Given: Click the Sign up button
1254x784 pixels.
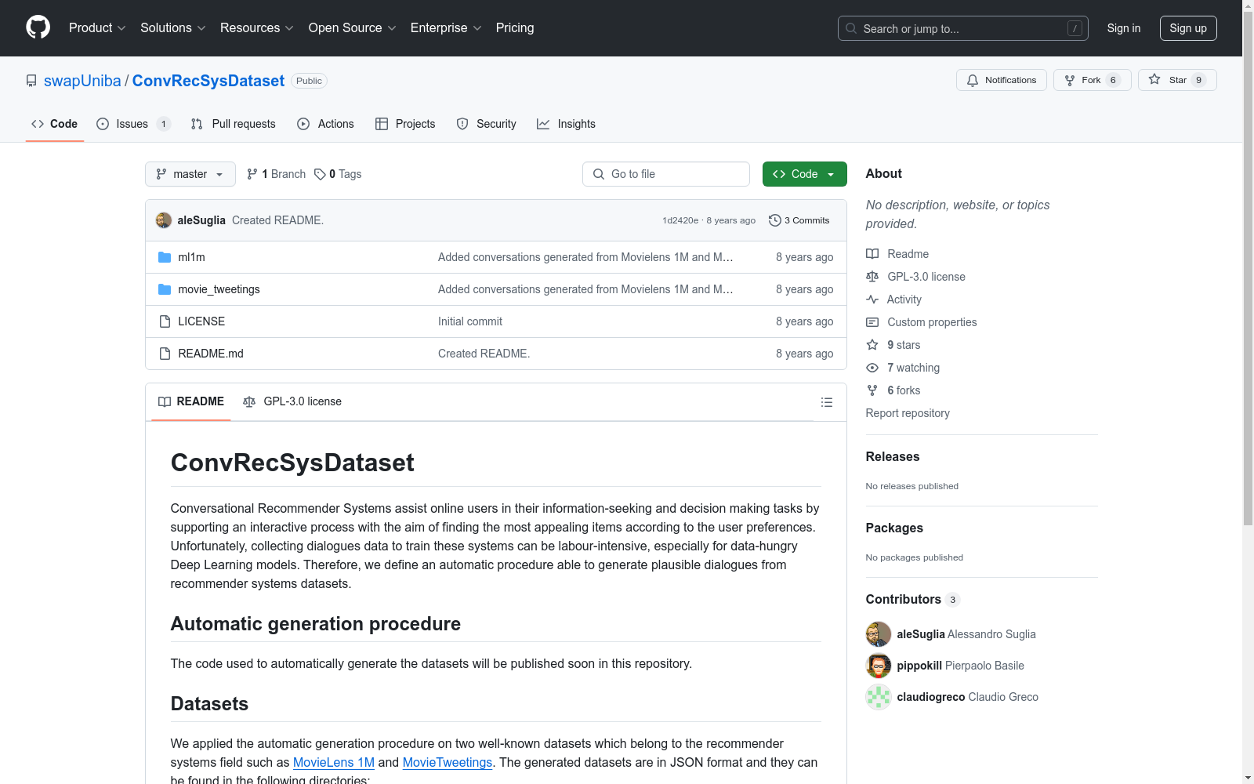Looking at the screenshot, I should point(1188,28).
